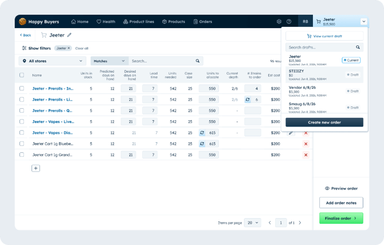Select the Jeeter current draft
This screenshot has width=384, height=245.
tap(324, 60)
